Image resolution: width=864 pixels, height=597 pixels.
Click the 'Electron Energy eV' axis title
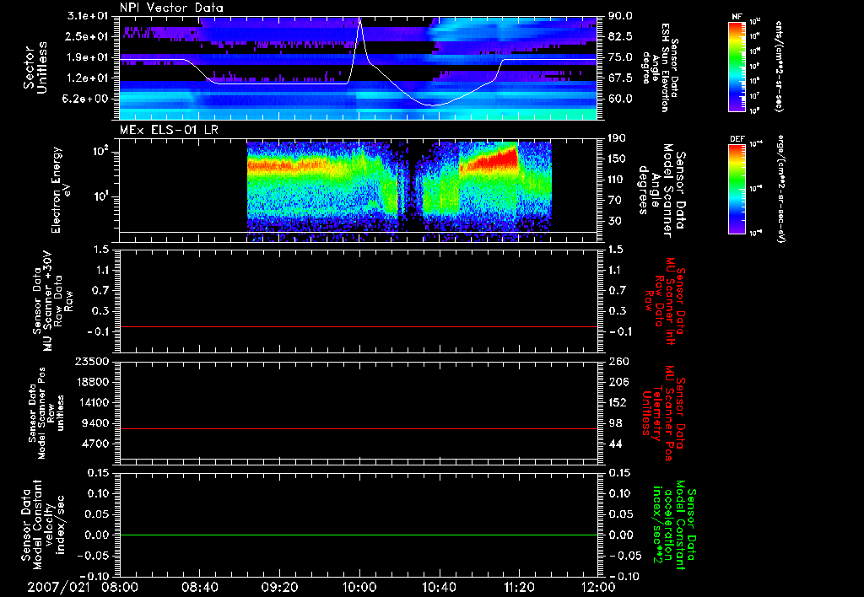point(61,190)
